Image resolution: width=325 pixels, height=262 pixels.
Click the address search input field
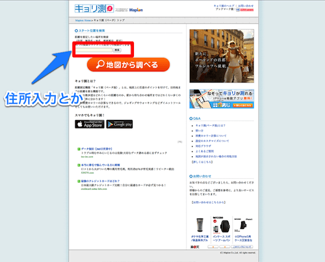94,50
